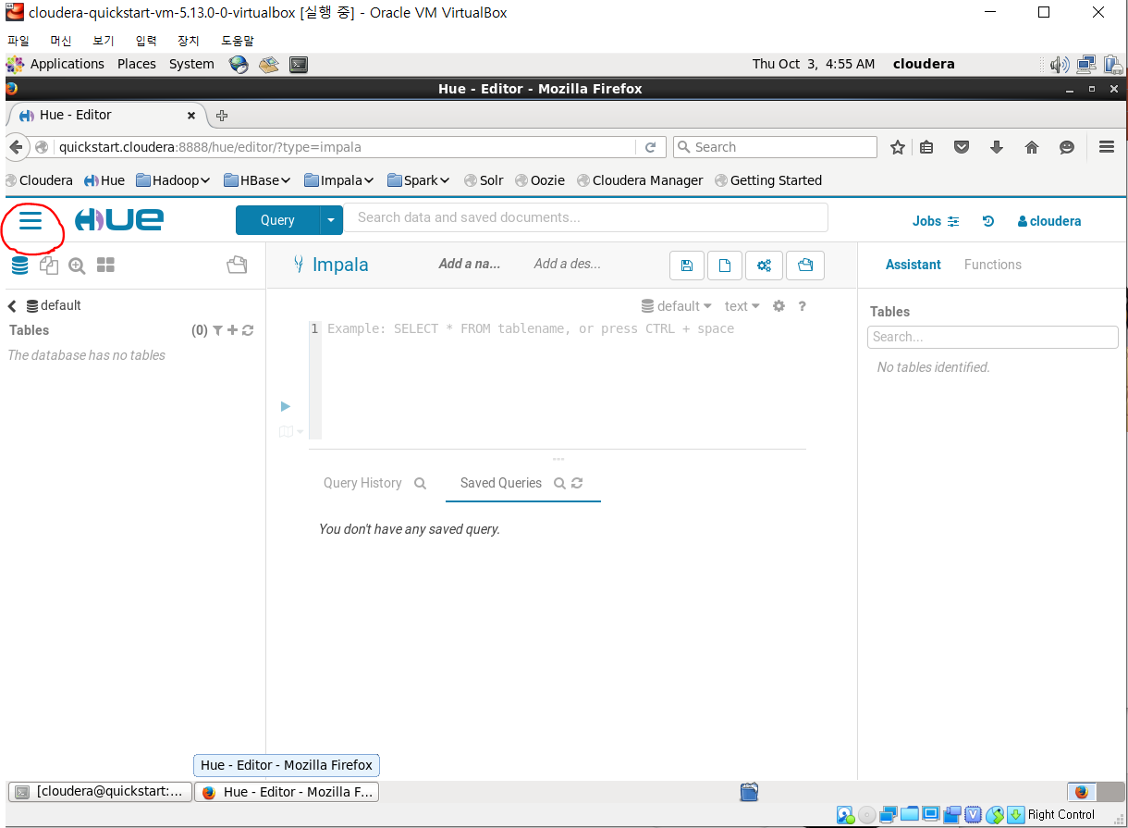Refresh the Tables list in left panel
1128x828 pixels.
(248, 330)
